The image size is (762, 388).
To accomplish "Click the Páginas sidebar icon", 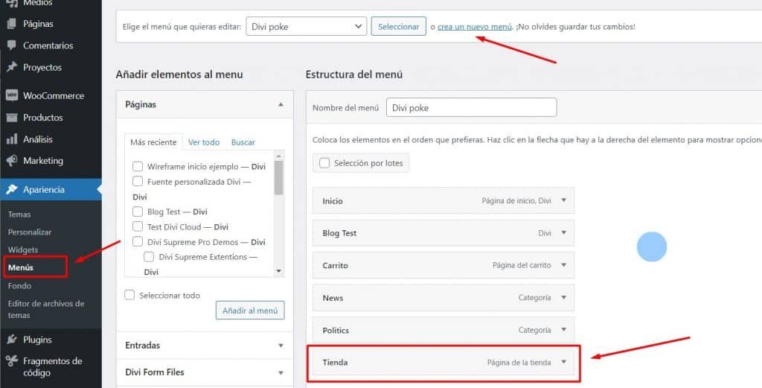I will (x=12, y=24).
